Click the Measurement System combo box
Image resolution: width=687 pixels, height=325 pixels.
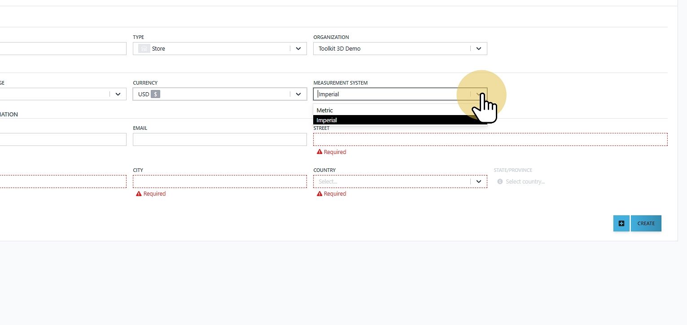[x=400, y=94]
